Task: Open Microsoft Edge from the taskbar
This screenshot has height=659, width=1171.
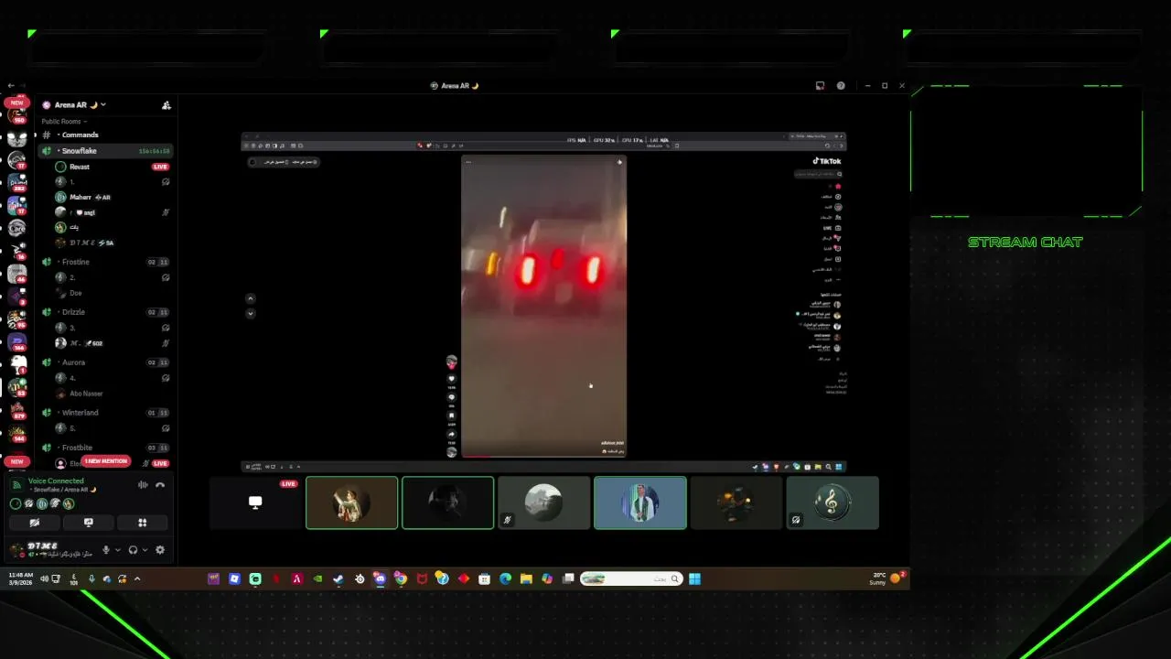Action: pyautogui.click(x=505, y=578)
